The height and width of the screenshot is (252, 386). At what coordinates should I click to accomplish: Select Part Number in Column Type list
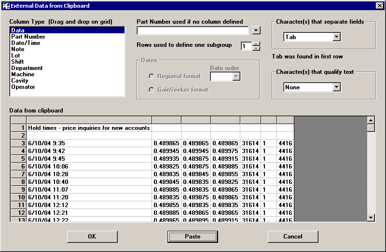[x=28, y=37]
